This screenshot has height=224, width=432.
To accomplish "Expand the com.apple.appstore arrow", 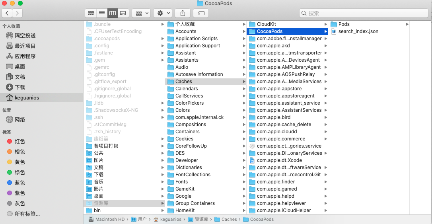I will coord(325,89).
